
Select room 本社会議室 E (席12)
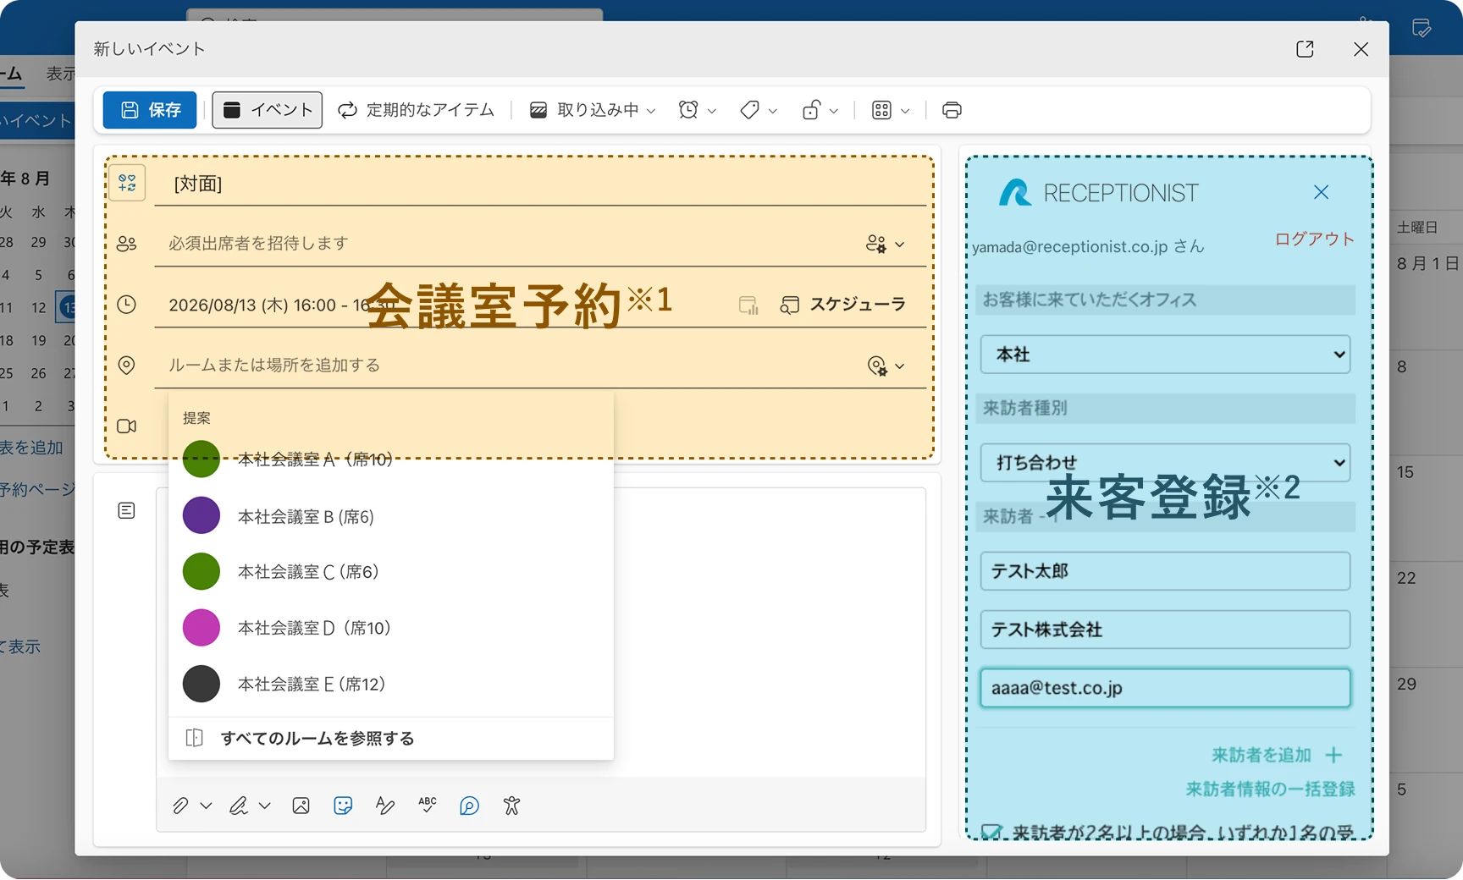coord(391,684)
